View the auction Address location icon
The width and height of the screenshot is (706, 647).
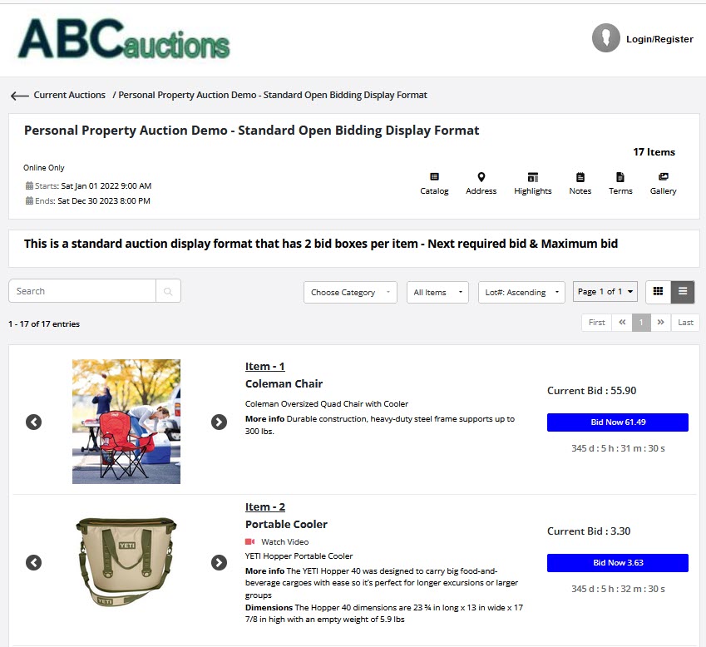(x=481, y=183)
